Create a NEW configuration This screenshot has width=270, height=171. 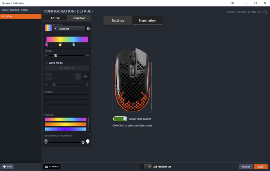[x=8, y=166]
